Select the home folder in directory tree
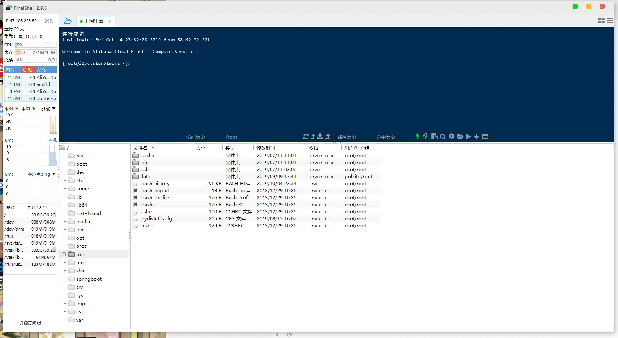Image resolution: width=618 pixels, height=338 pixels. point(82,189)
